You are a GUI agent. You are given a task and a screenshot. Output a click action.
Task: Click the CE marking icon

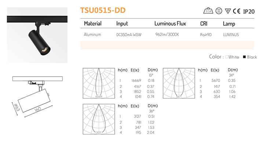pyautogui.click(x=236, y=11)
